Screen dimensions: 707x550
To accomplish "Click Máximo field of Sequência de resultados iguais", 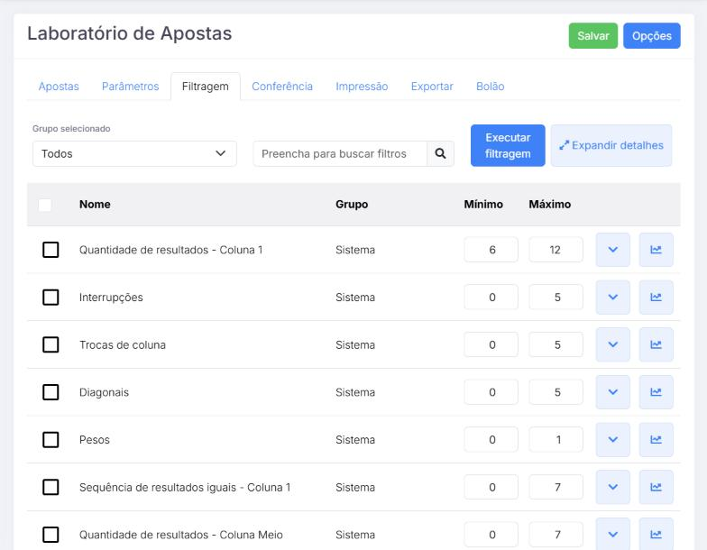I will pyautogui.click(x=555, y=487).
